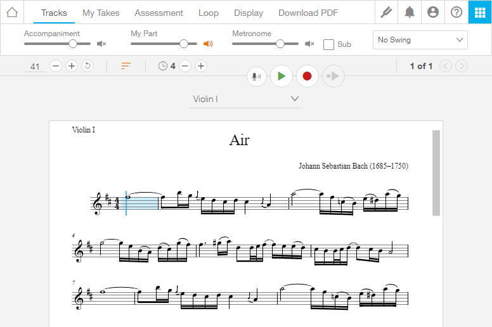Screen dimensions: 492x327
Task: Go to the next page arrow
Action: [x=462, y=66]
